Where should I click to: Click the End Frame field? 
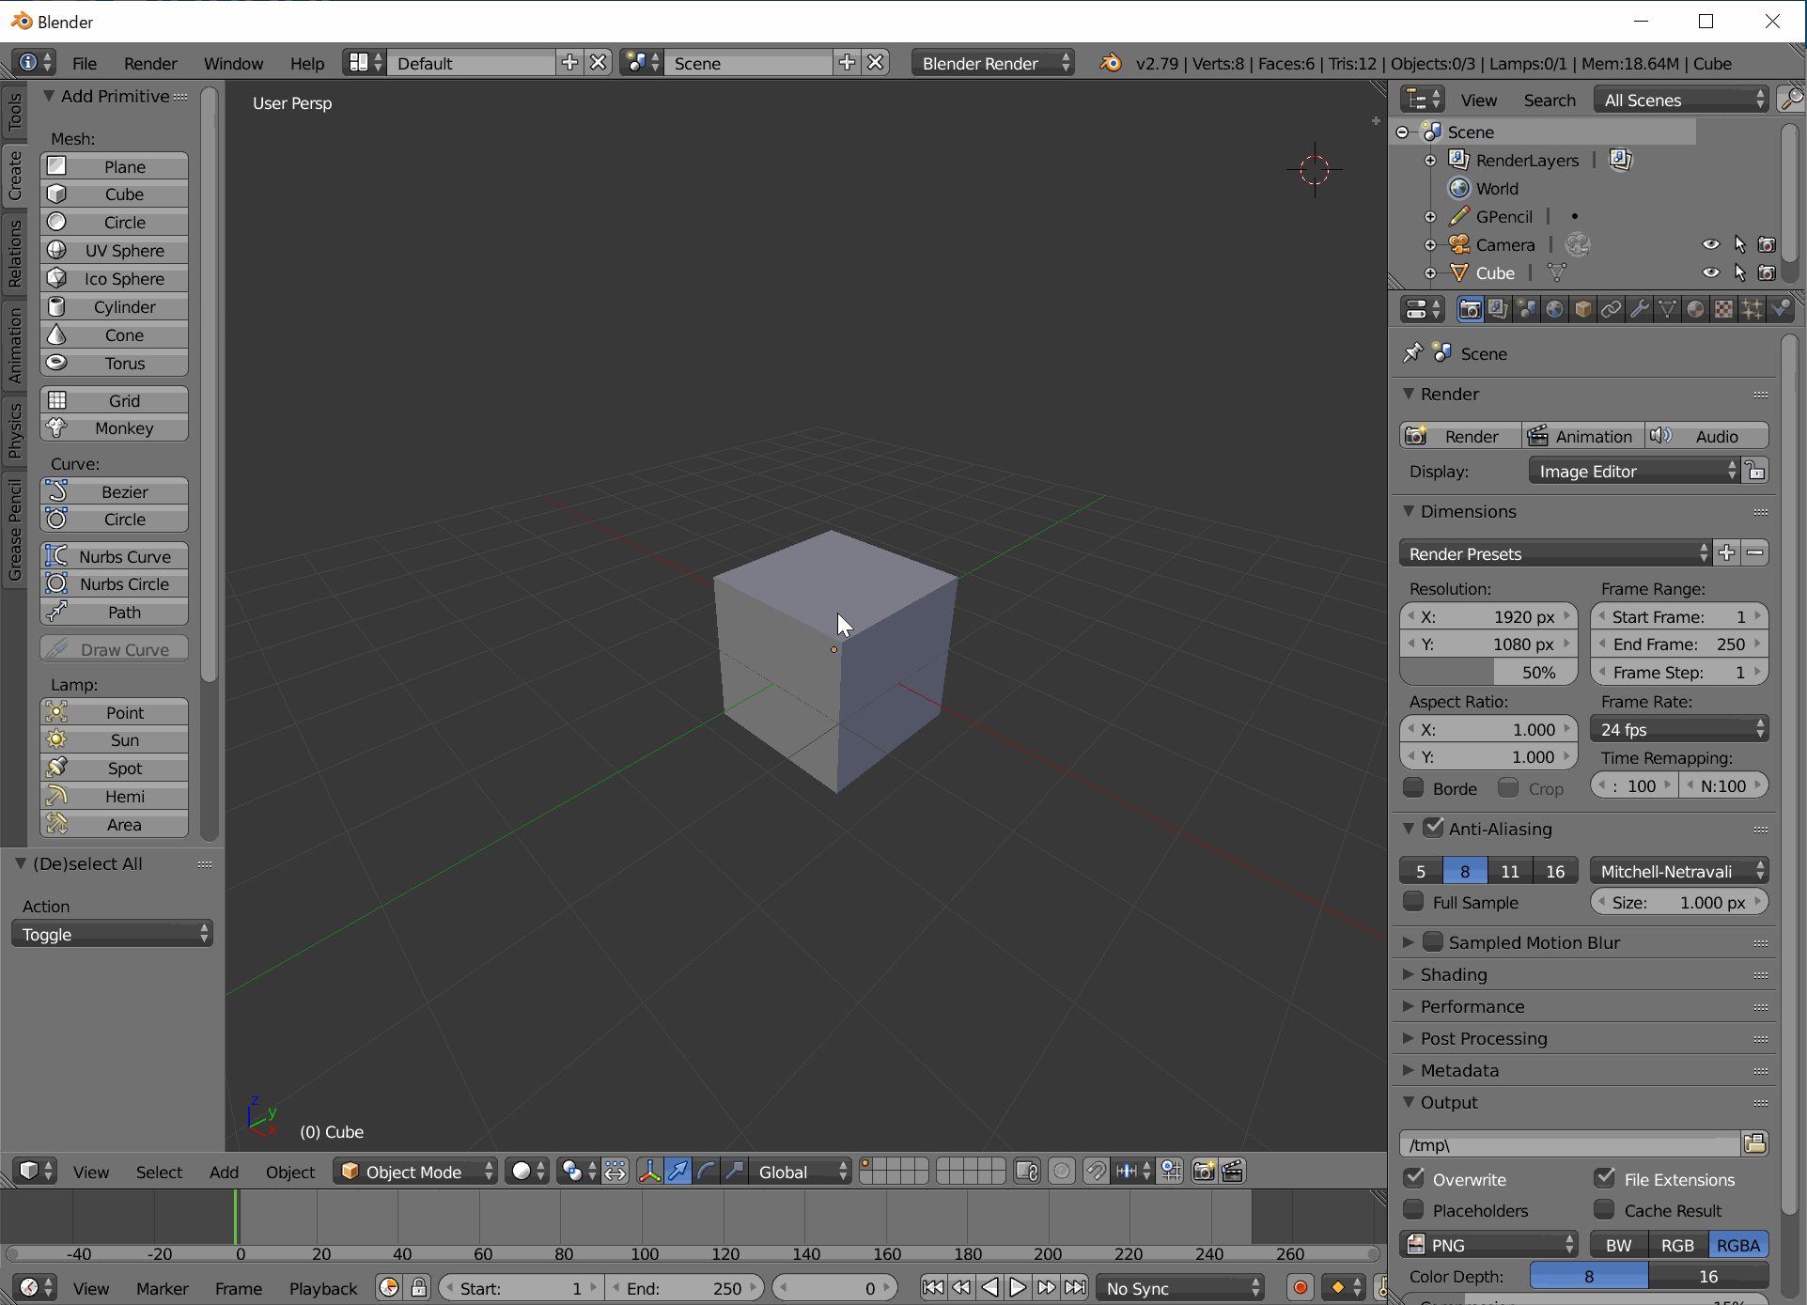click(1678, 644)
